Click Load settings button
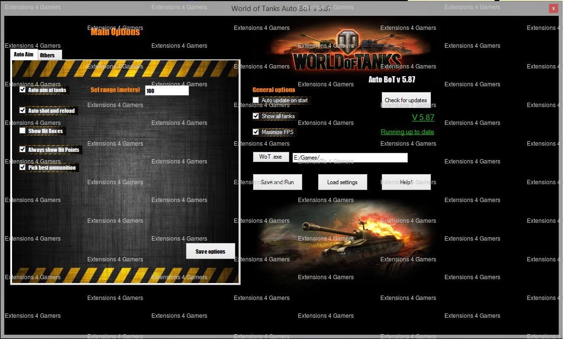563x339 pixels. click(x=343, y=182)
